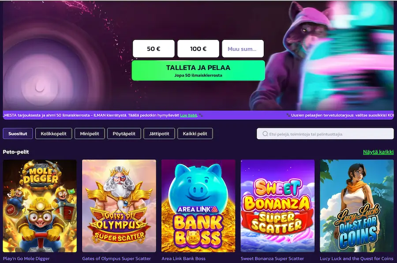This screenshot has height=263, width=397.
Task: Open Lucy Luck Quest for Coins thumbnail
Action: (357, 206)
